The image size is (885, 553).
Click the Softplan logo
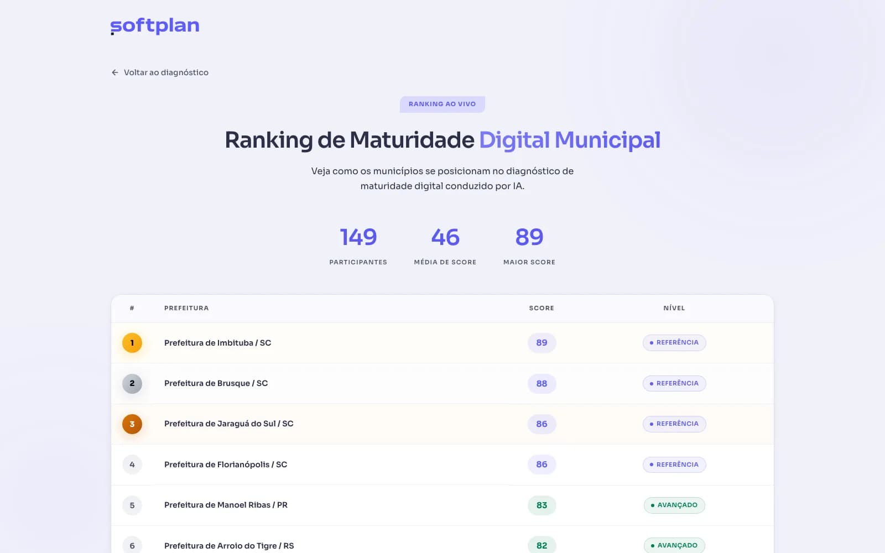click(155, 26)
